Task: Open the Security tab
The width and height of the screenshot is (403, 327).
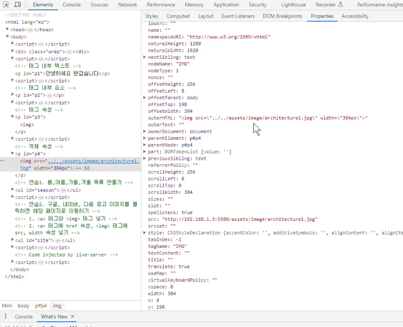Action: (258, 5)
